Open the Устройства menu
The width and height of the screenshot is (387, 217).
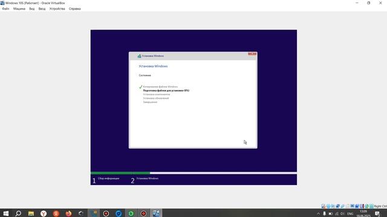point(57,8)
